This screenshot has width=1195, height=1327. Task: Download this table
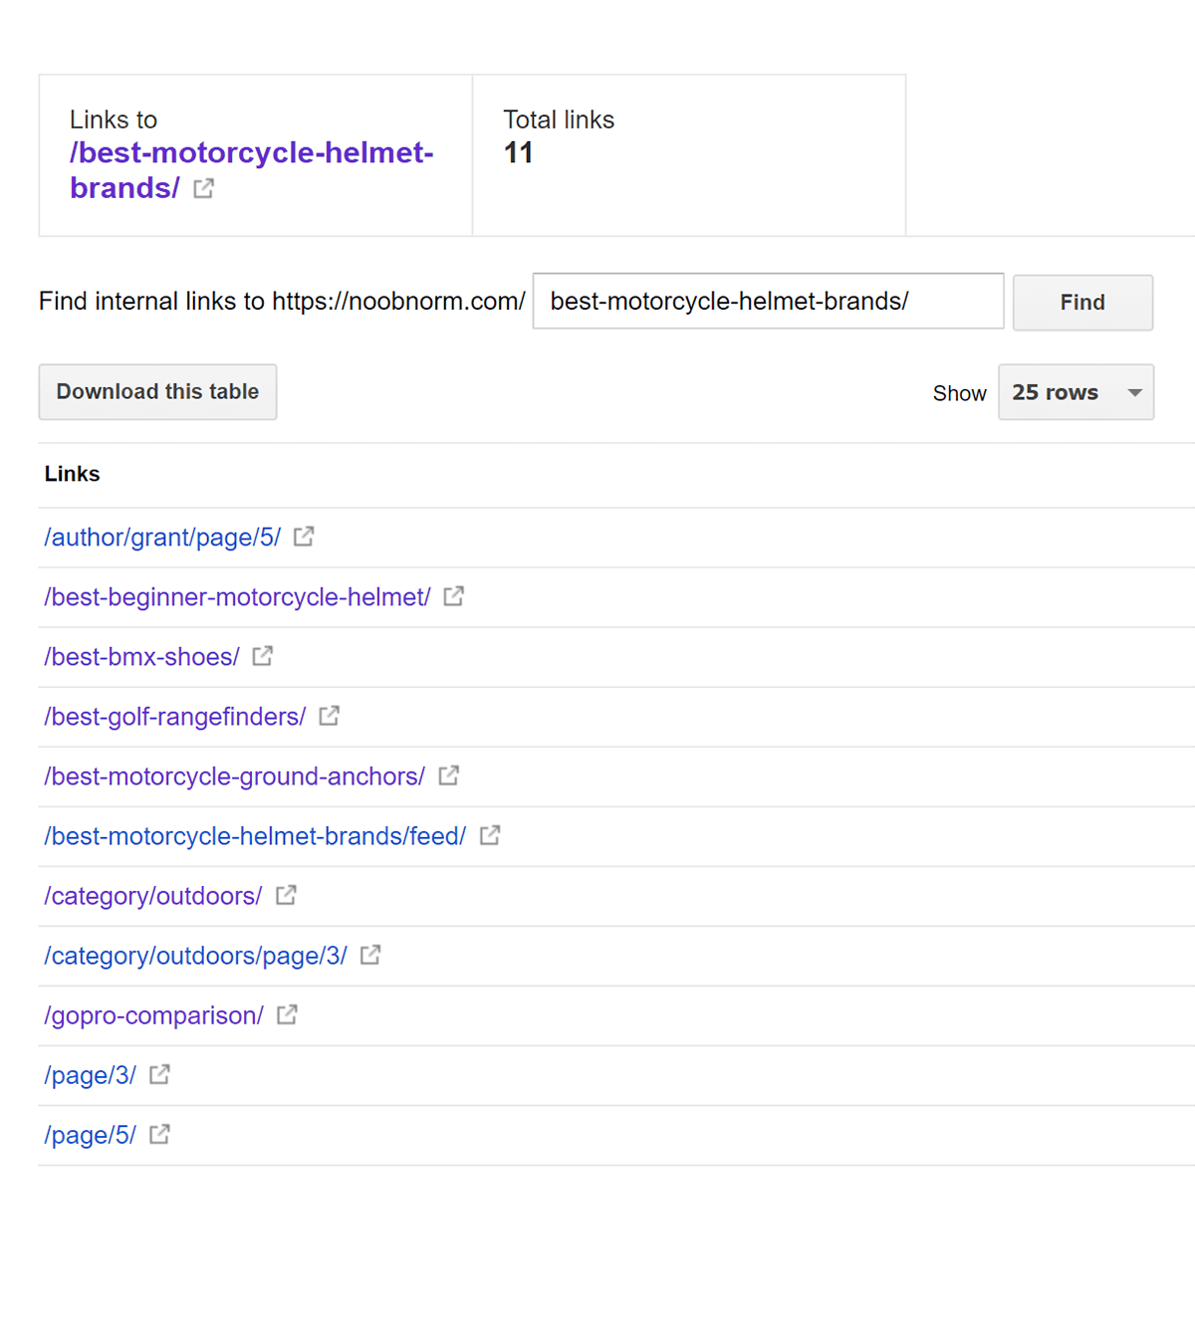pyautogui.click(x=157, y=392)
